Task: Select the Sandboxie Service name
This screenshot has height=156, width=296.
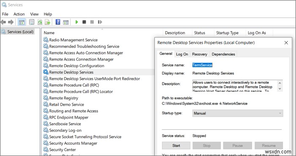Action: (65, 124)
